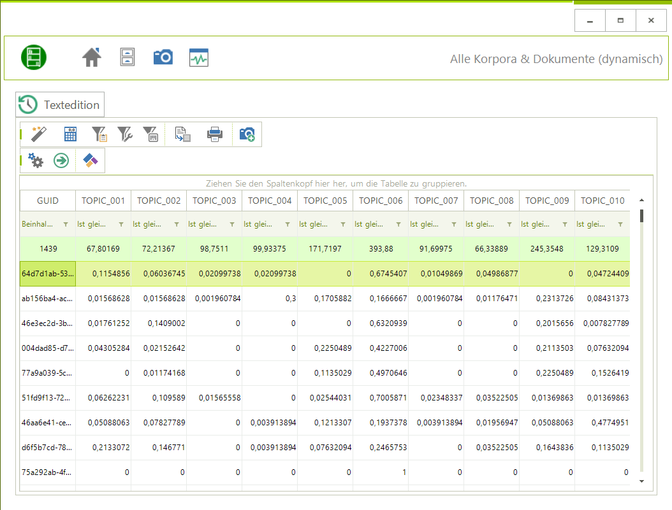
Task: Select row 77a9a039-5c... GUID cell
Action: pyautogui.click(x=48, y=372)
